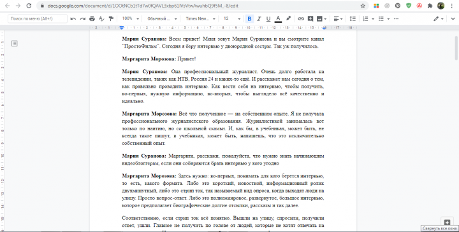Open the more toolbar options ellipsis
This screenshot has height=232, width=459.
[x=396, y=18]
